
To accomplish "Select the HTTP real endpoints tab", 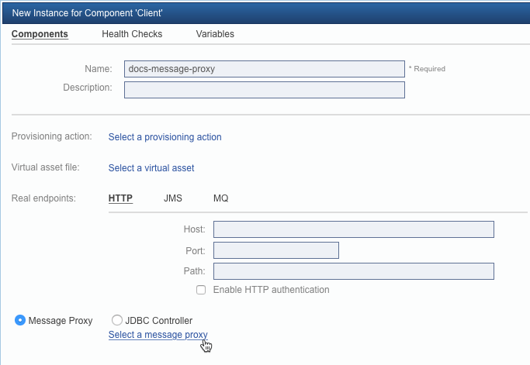I will tap(120, 198).
